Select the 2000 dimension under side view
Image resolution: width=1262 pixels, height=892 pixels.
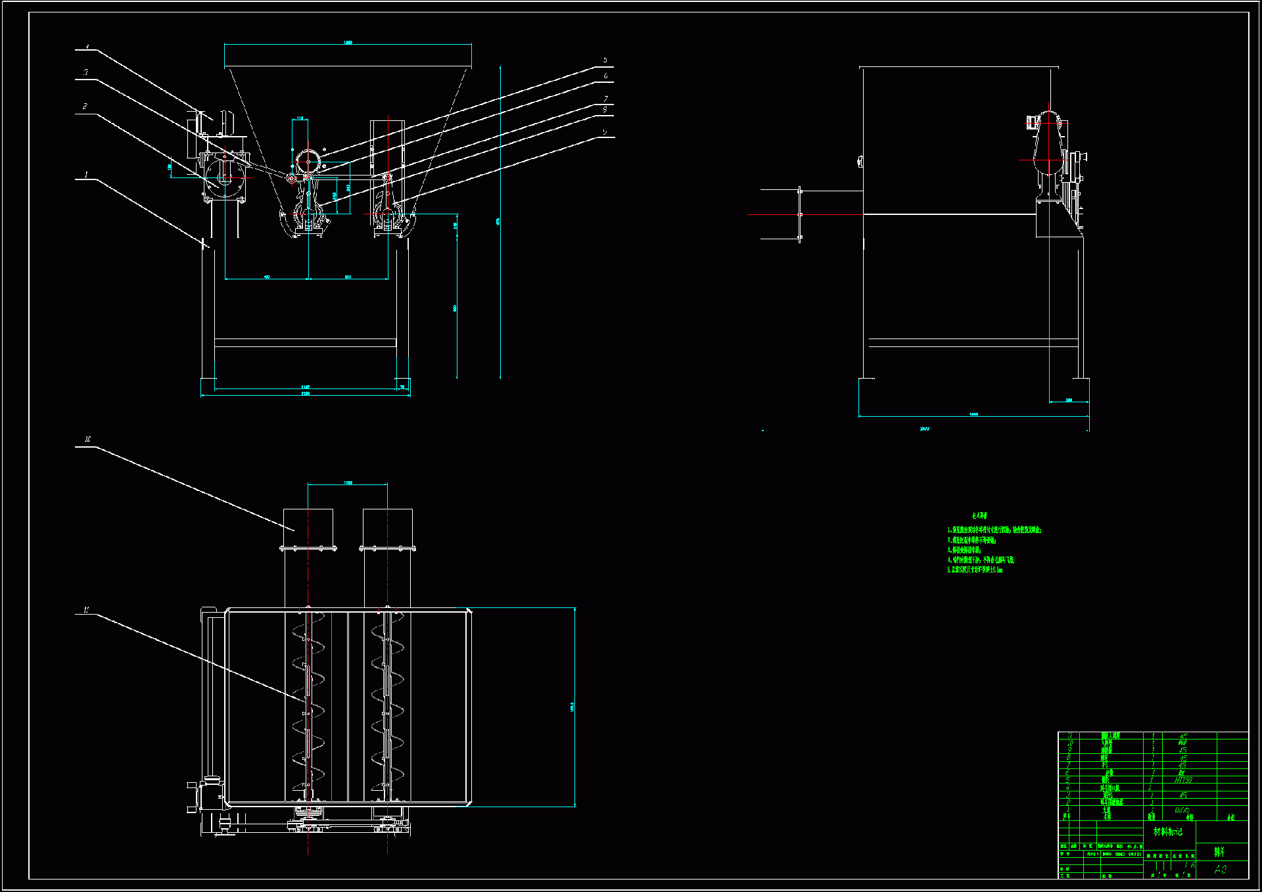(x=925, y=429)
